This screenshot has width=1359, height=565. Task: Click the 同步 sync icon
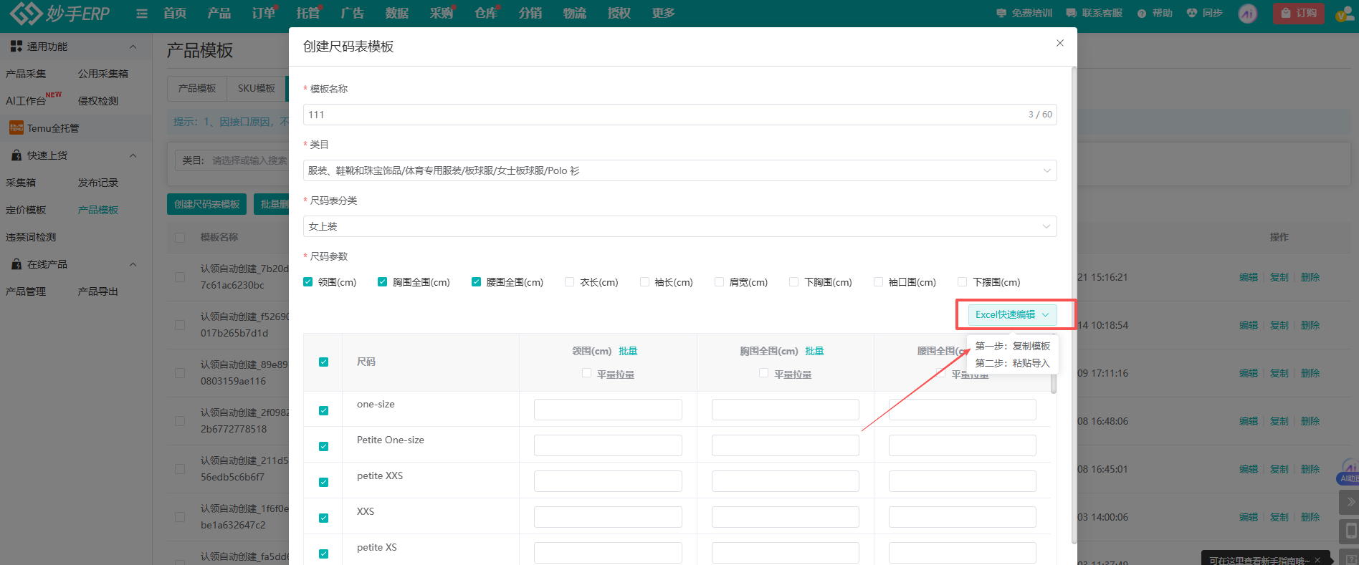[1192, 13]
